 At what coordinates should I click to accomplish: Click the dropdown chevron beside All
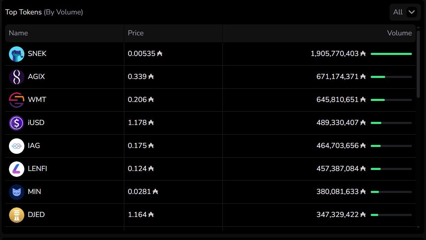coord(411,12)
